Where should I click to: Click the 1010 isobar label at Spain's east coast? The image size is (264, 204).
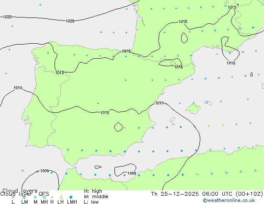(159, 103)
